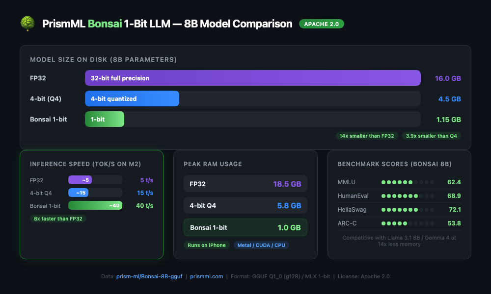Click the '4-bit (Q4)' label in size chart

pyautogui.click(x=46, y=98)
